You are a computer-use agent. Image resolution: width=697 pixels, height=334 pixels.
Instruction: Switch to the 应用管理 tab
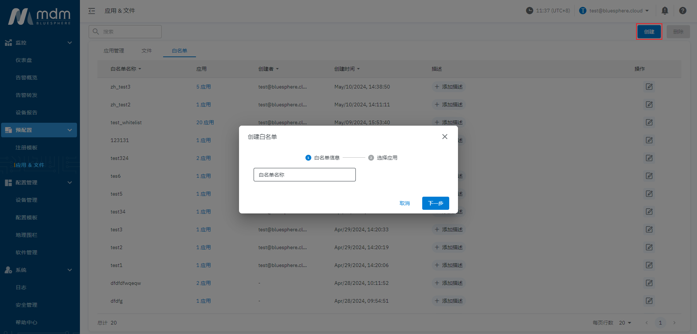coord(114,51)
